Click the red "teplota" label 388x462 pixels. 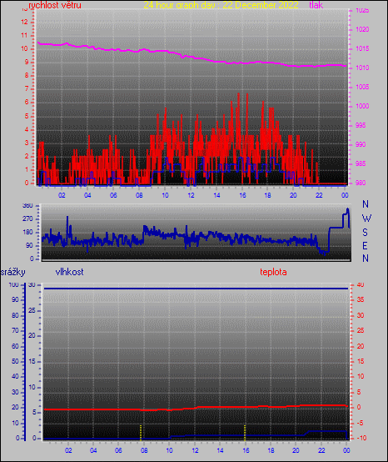pos(273,272)
